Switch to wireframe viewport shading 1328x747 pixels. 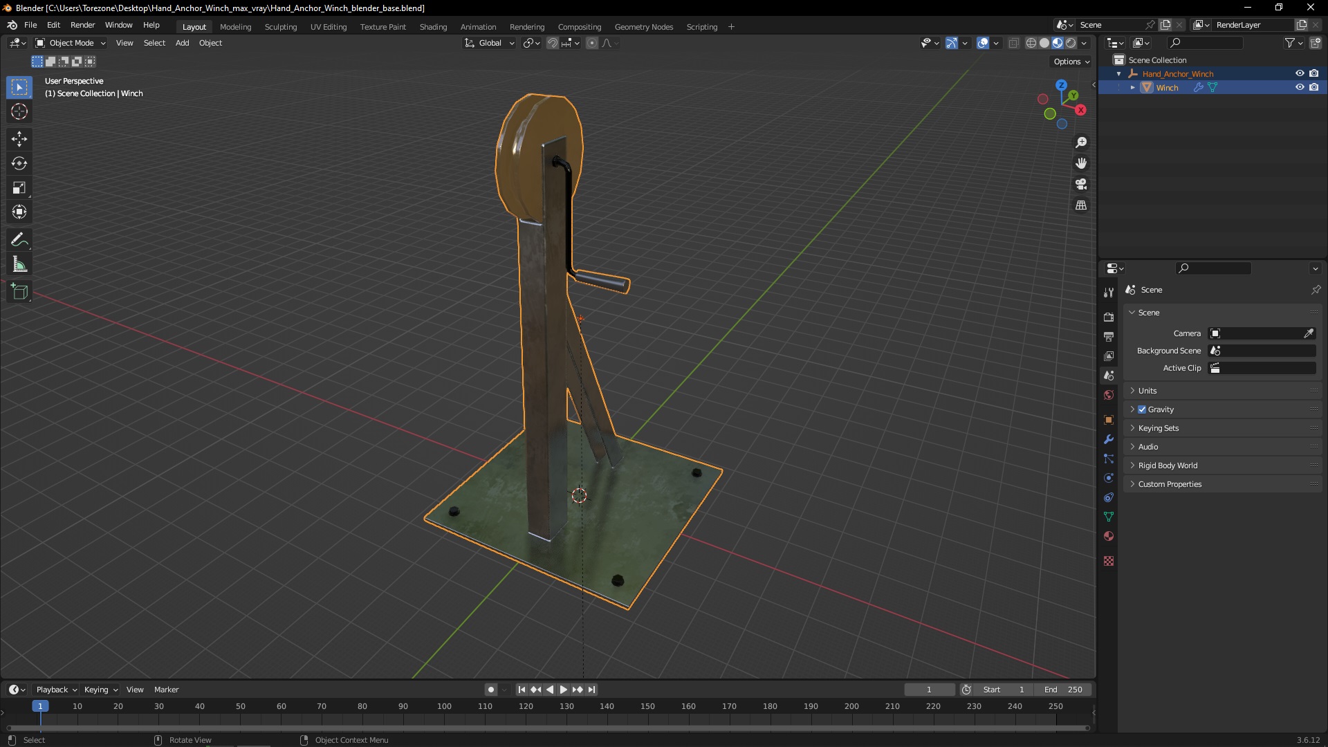1031,43
